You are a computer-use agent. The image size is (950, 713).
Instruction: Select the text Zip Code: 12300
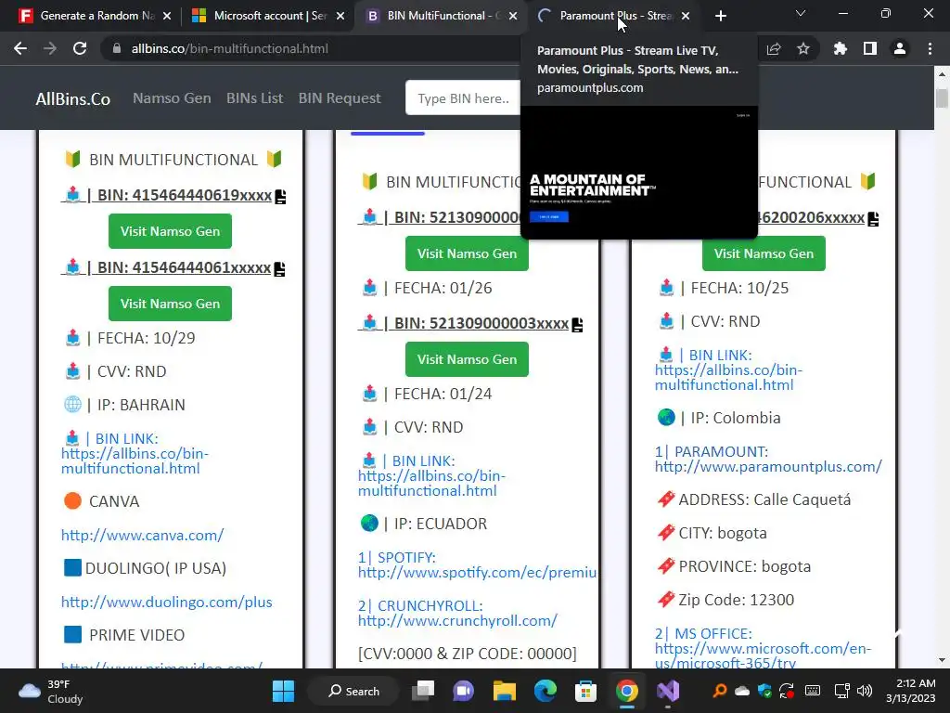click(736, 600)
